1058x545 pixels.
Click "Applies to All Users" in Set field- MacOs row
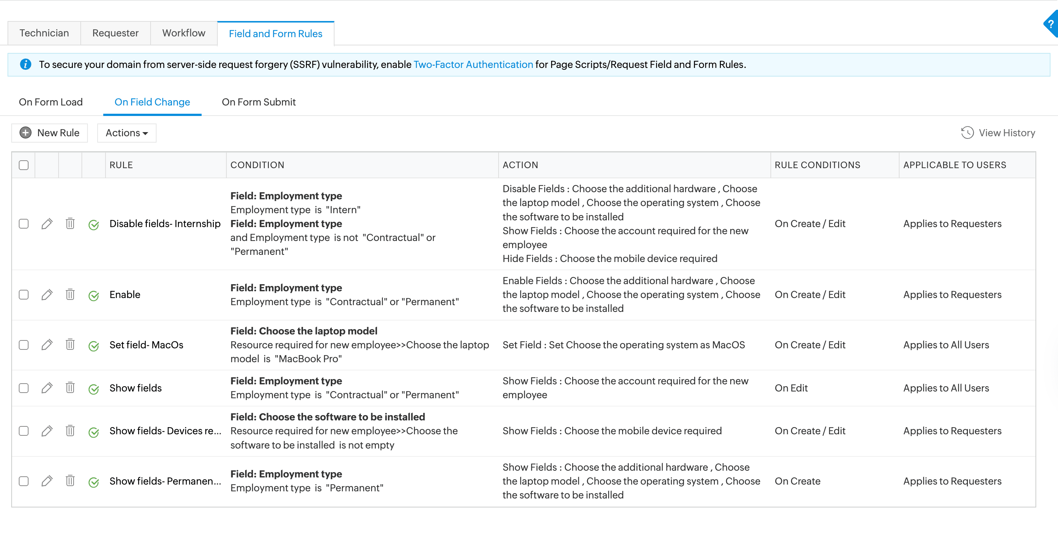946,345
